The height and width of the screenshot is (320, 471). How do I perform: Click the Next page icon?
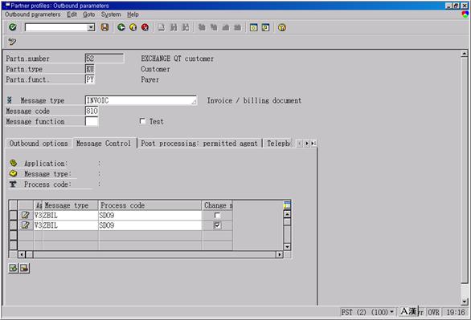point(226,27)
